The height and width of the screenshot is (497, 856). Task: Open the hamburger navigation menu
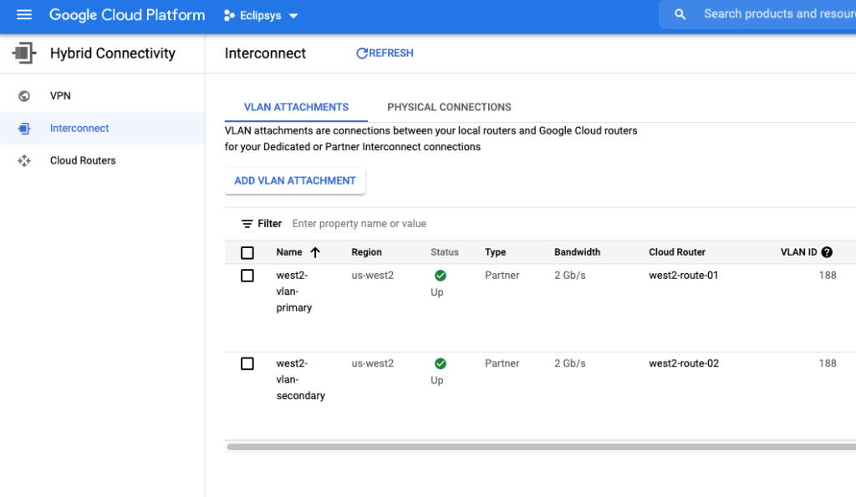23,15
